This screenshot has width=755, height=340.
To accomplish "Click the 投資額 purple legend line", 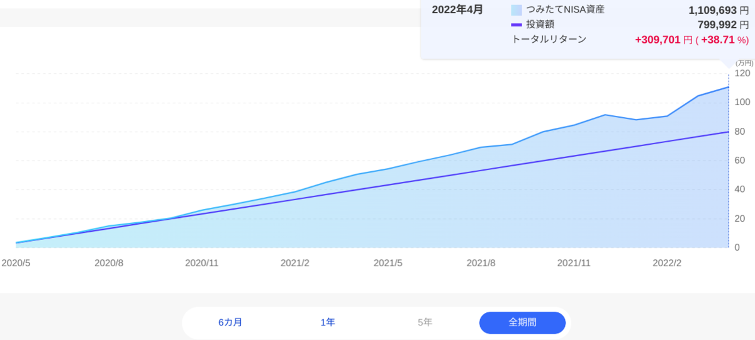I will 517,25.
